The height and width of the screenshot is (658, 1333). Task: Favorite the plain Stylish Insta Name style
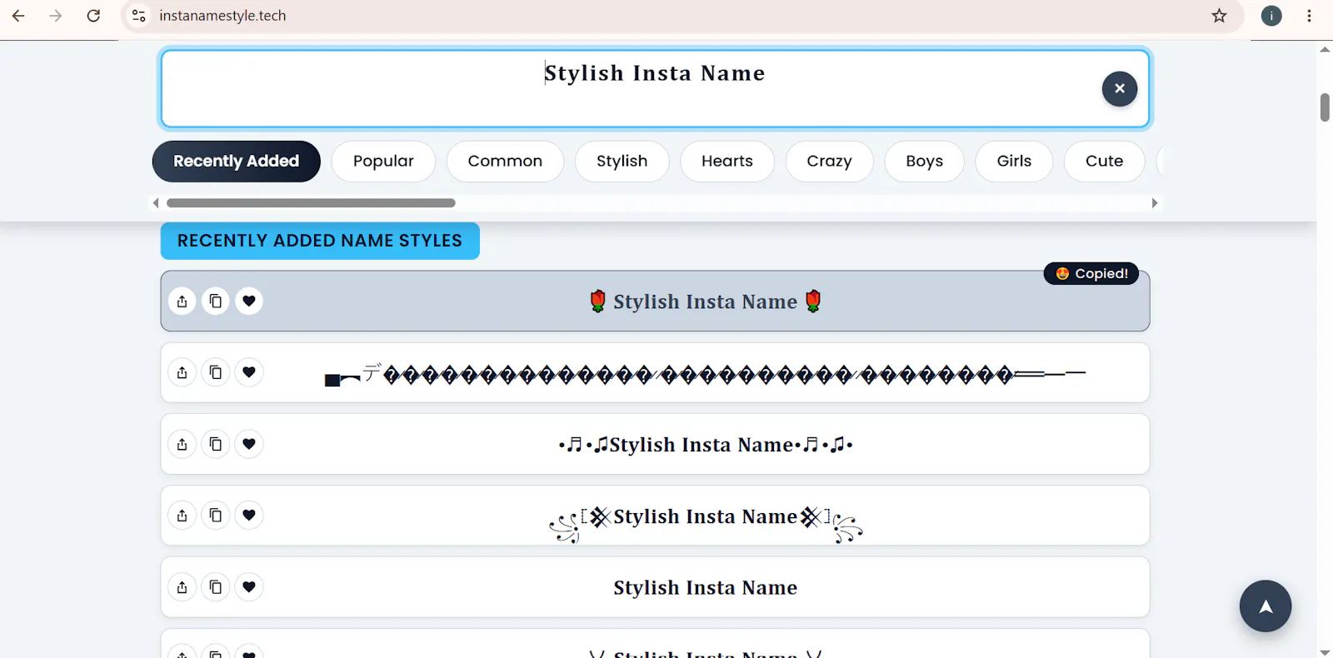pyautogui.click(x=249, y=587)
